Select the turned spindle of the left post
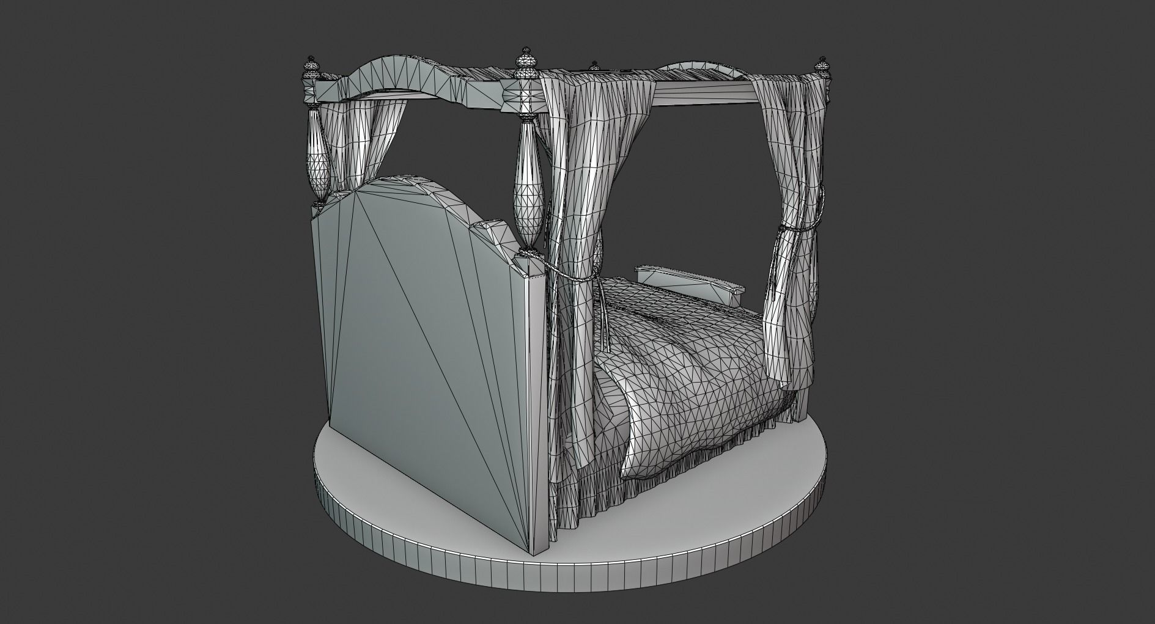Image resolution: width=1155 pixels, height=624 pixels. (x=318, y=154)
